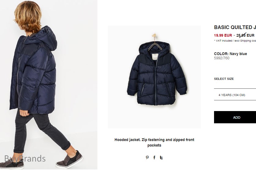Viewport: 256px width, 175px height.
Task: Click the hood of the hanging jacket
Action: click(154, 48)
